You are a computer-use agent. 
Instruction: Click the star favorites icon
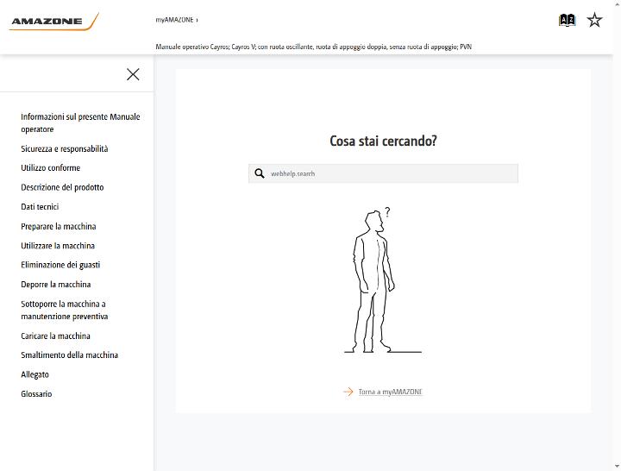594,20
